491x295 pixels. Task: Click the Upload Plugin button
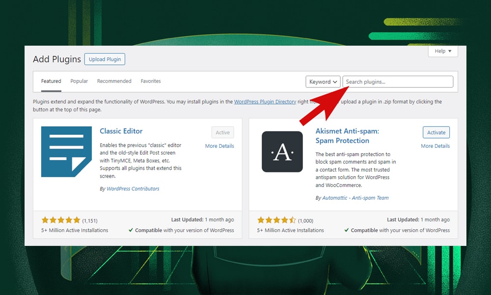(x=105, y=59)
